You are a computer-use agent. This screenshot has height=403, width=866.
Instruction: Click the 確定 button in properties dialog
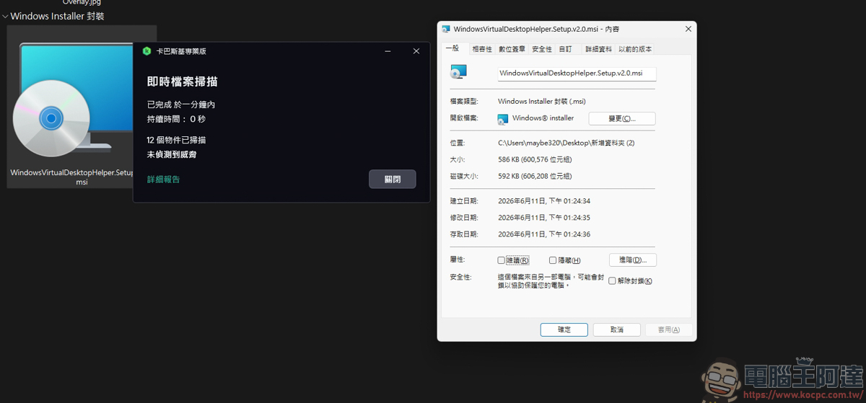tap(564, 329)
